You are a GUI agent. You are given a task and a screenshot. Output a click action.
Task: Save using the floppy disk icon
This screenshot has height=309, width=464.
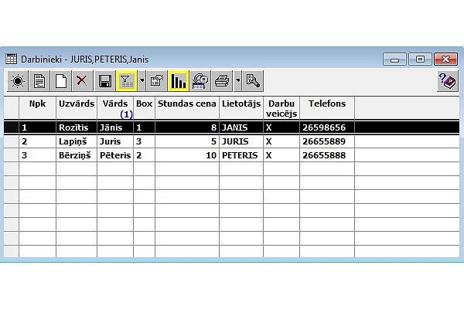click(x=106, y=80)
